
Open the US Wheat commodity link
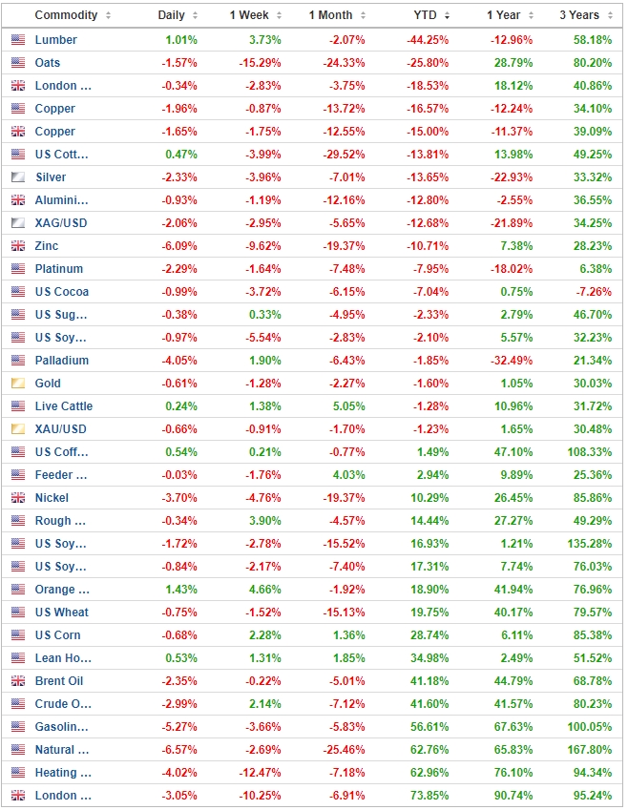(x=62, y=613)
